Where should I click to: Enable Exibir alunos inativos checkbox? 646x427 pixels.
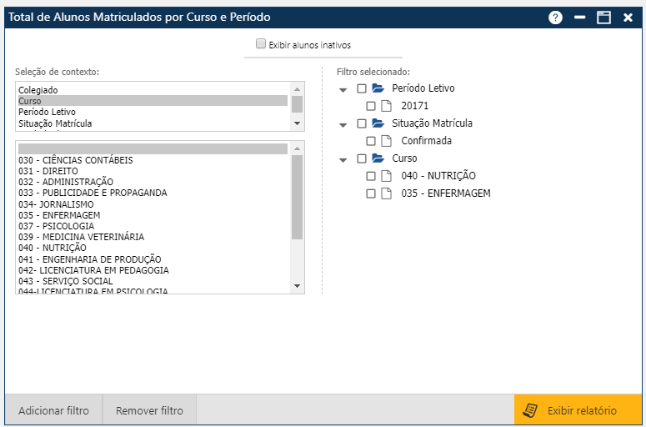(261, 43)
